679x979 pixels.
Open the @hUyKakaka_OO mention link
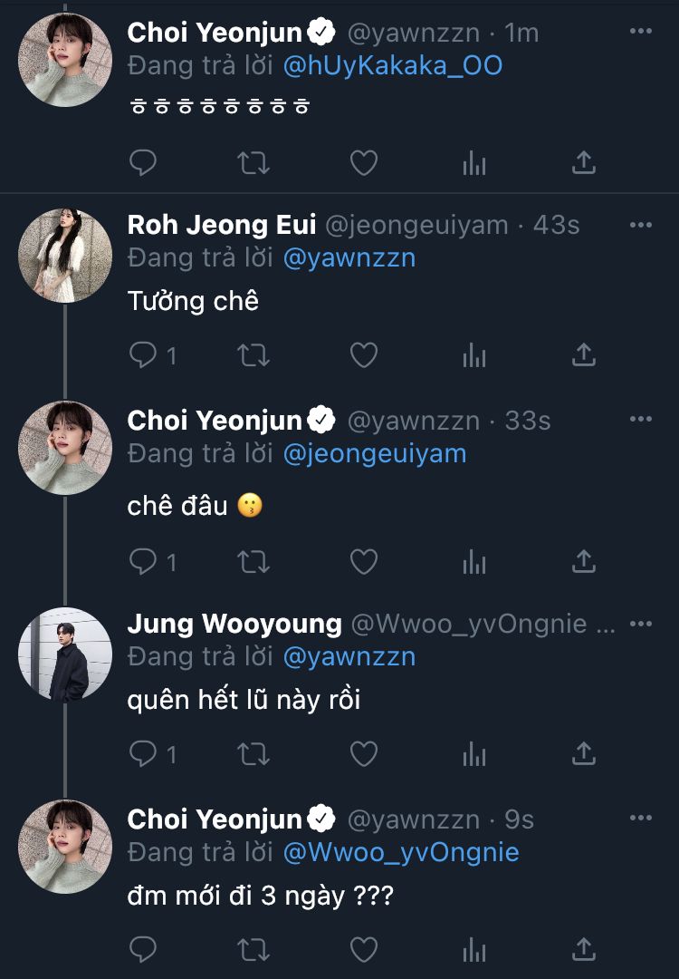(x=393, y=65)
